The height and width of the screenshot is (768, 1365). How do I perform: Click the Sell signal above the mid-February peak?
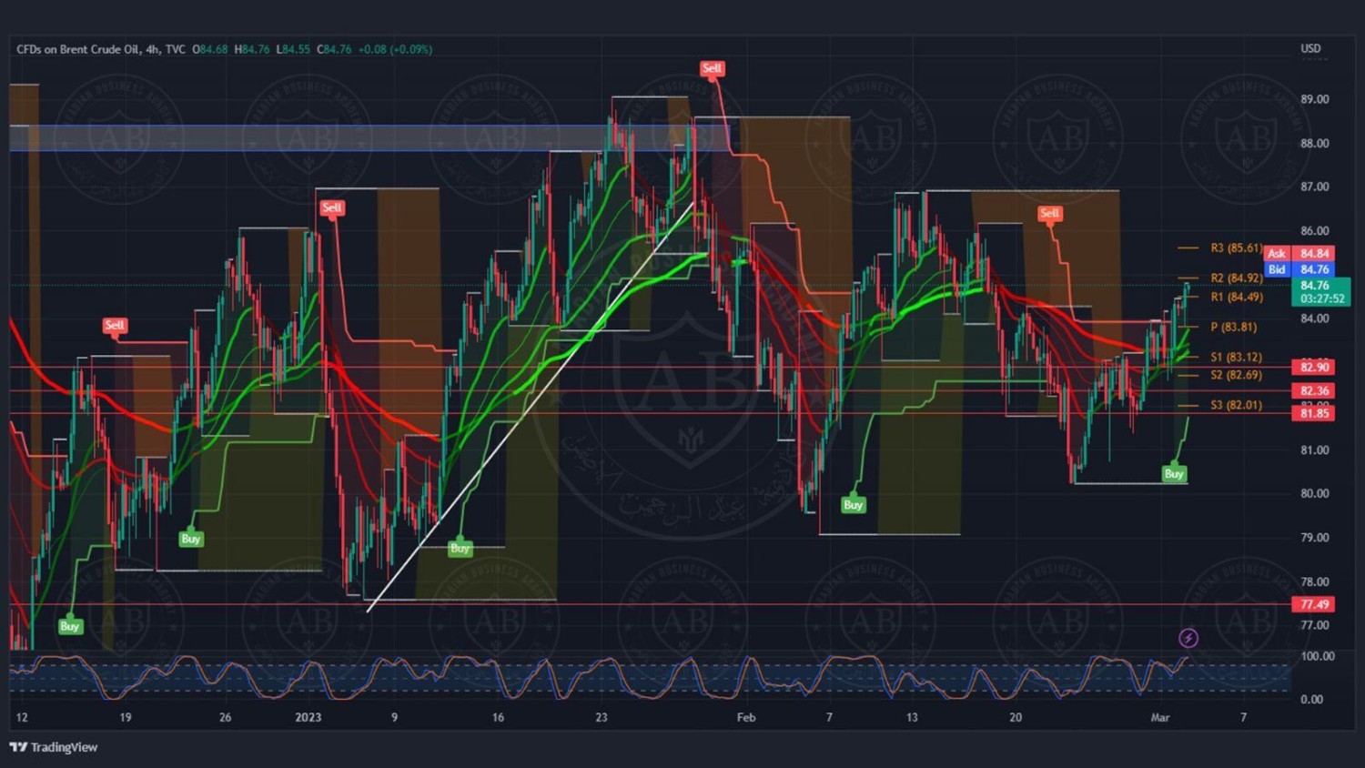pyautogui.click(x=1049, y=214)
